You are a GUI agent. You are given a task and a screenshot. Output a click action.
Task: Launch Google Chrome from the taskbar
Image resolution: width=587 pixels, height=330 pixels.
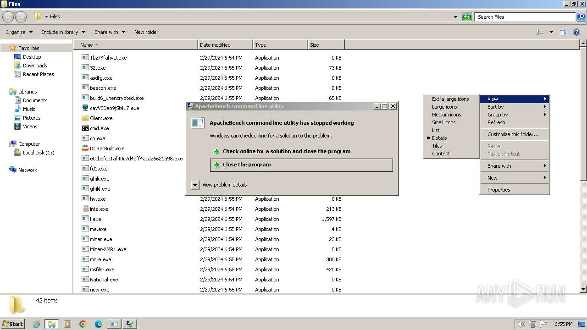(x=83, y=324)
